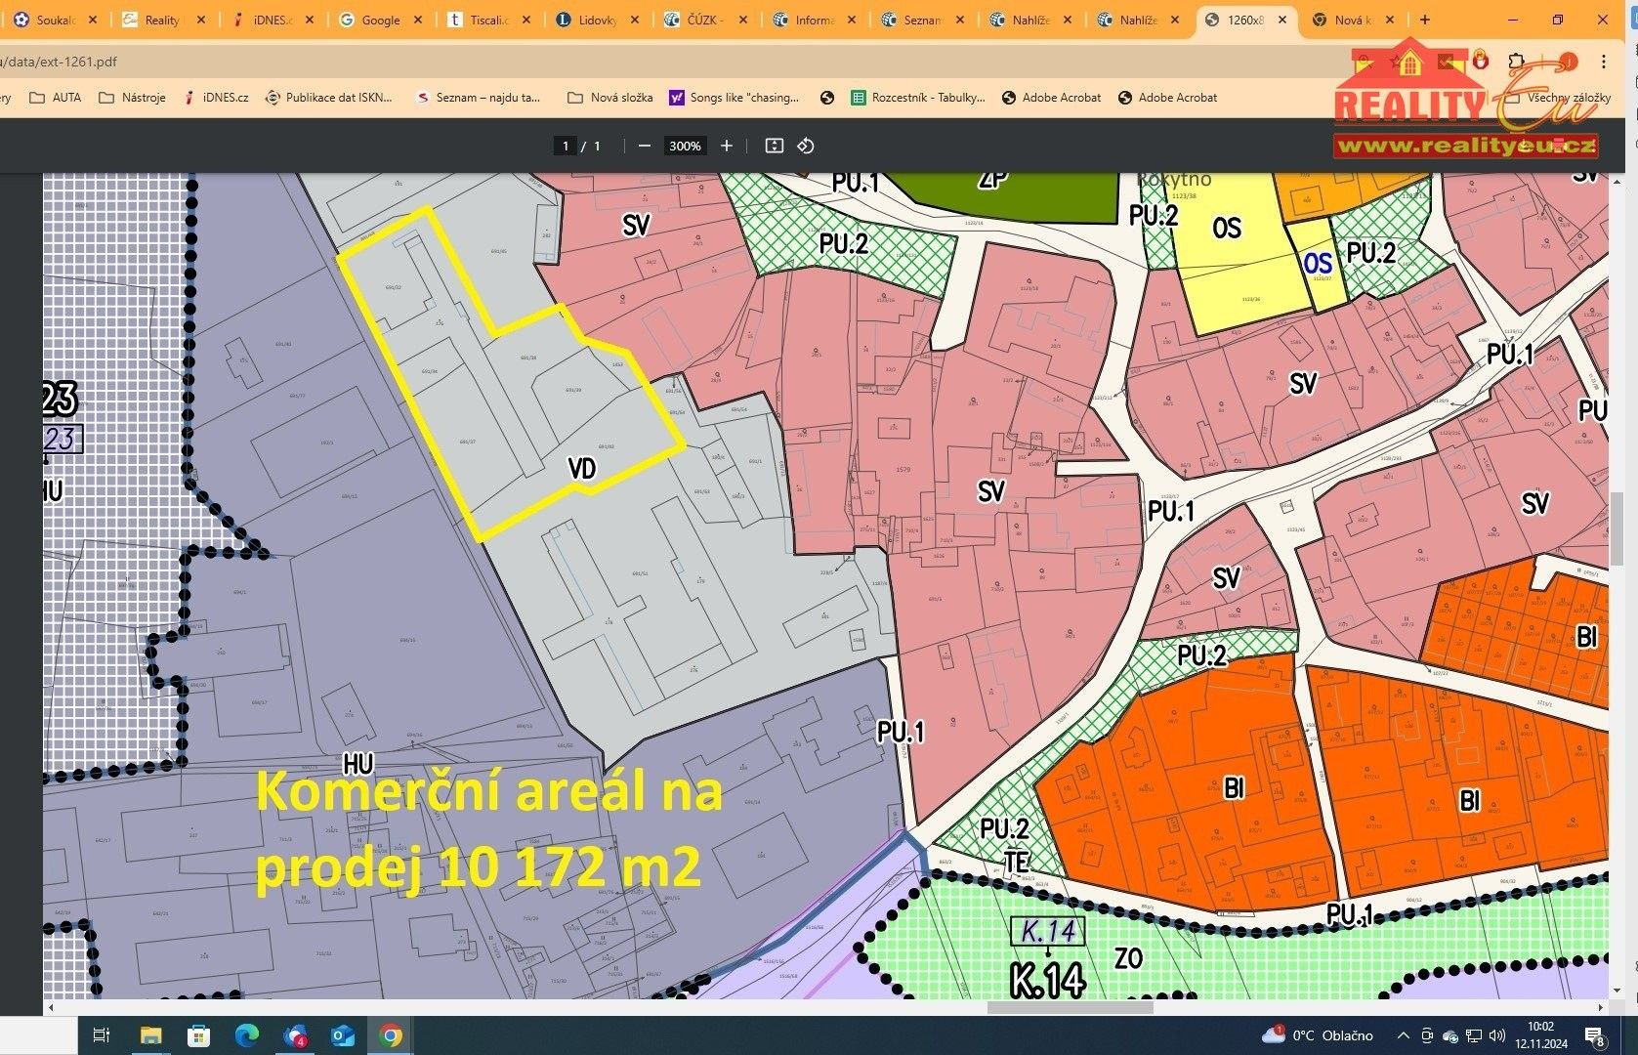Open the browser extensions puzzle icon
This screenshot has width=1638, height=1055.
click(1516, 61)
